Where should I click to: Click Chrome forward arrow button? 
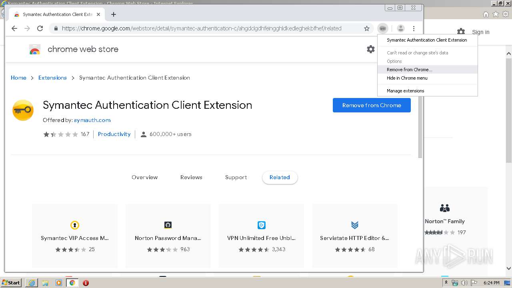27,28
